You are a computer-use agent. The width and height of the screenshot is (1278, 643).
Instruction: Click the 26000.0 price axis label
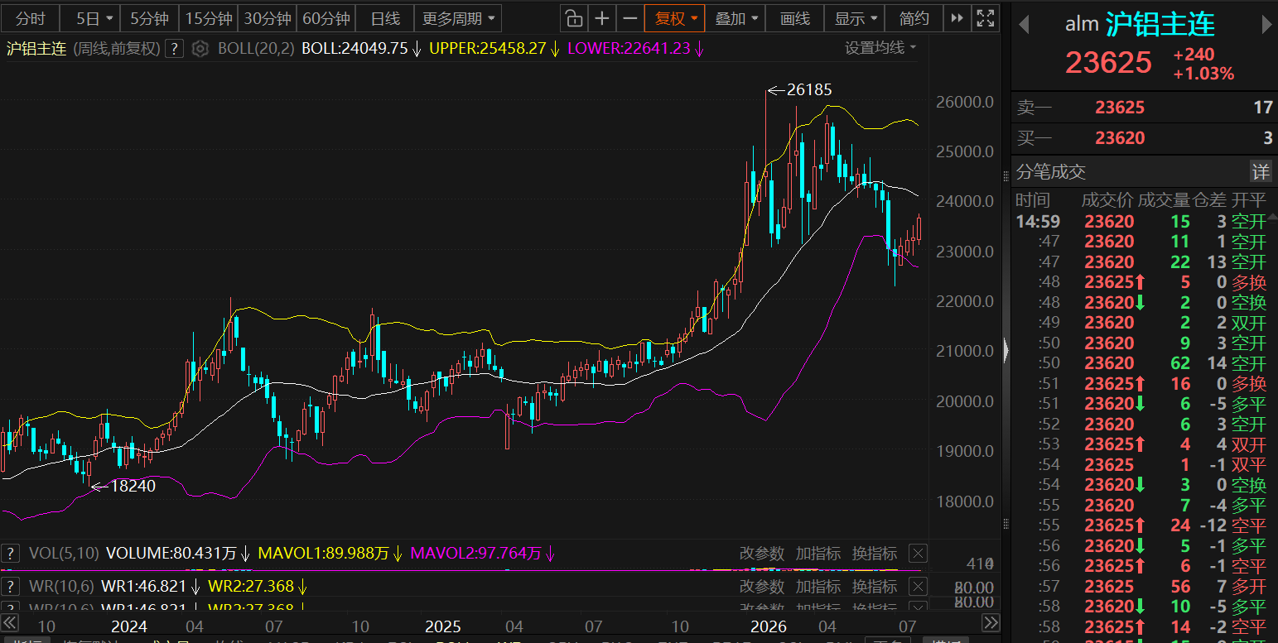coord(963,102)
